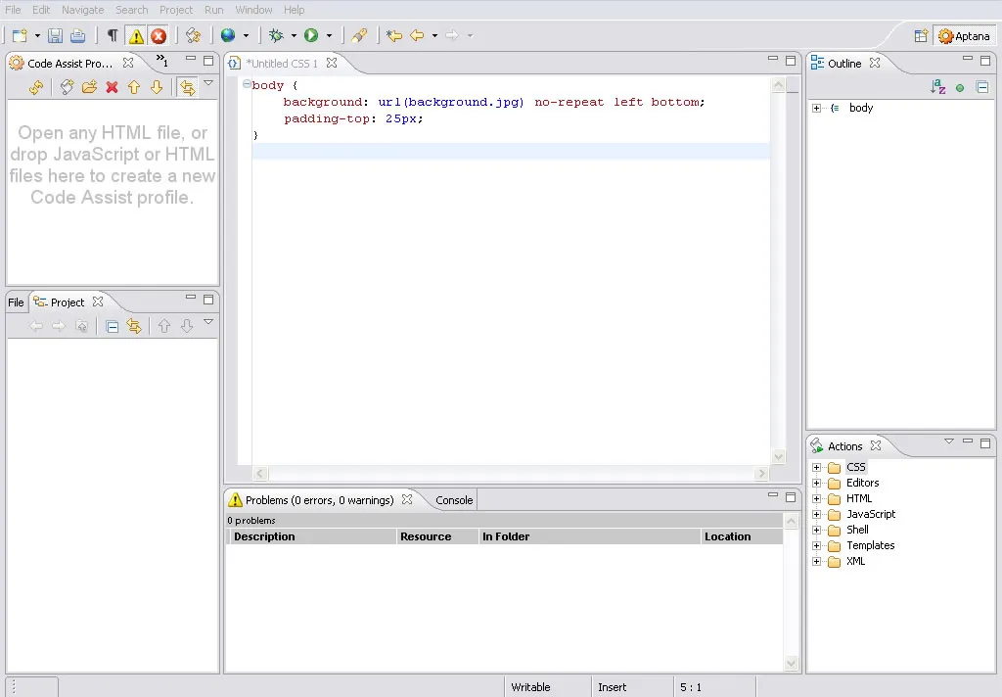Collapse all nodes using Outline panel icon
The image size is (1002, 697).
point(983,86)
